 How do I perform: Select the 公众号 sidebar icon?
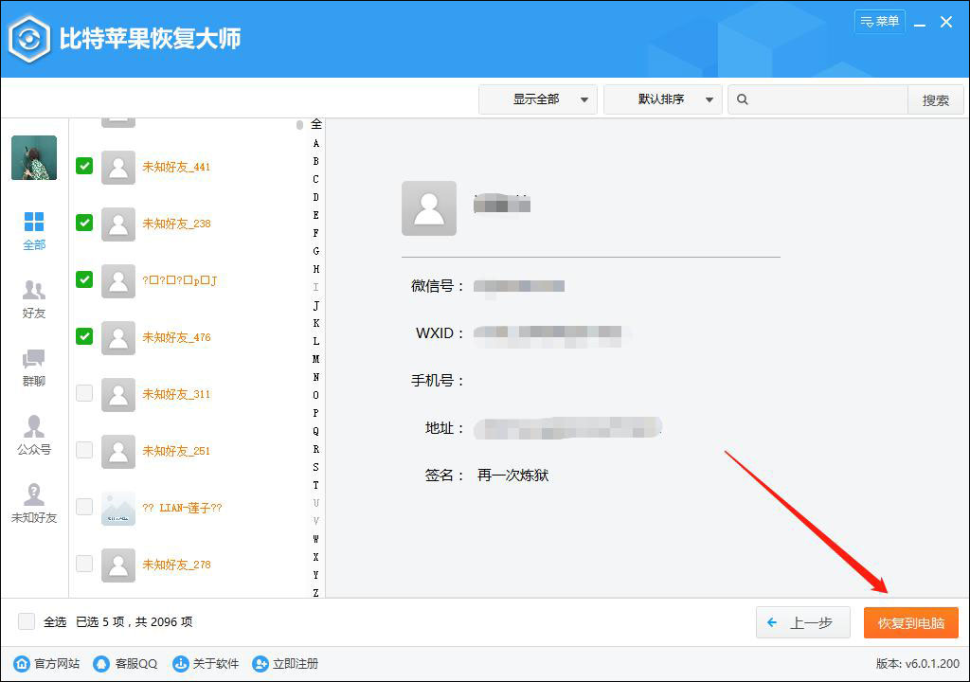(34, 434)
